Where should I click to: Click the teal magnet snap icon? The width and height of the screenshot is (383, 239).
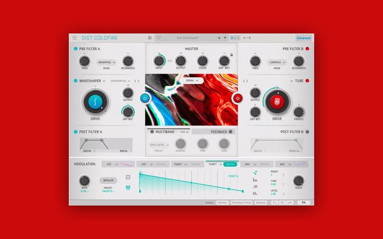(x=128, y=187)
